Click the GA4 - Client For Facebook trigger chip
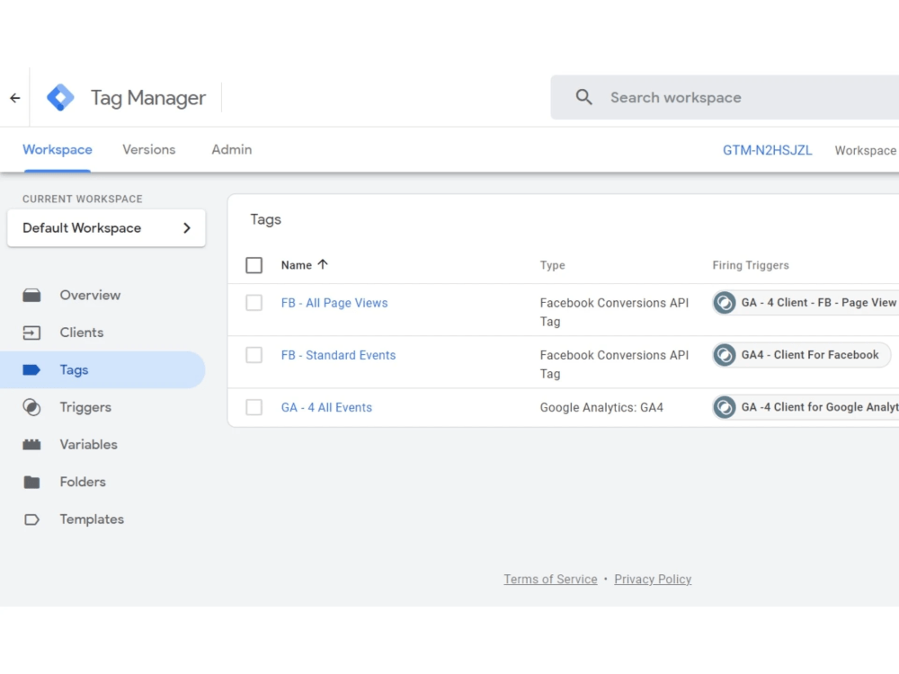899x674 pixels. [x=801, y=355]
